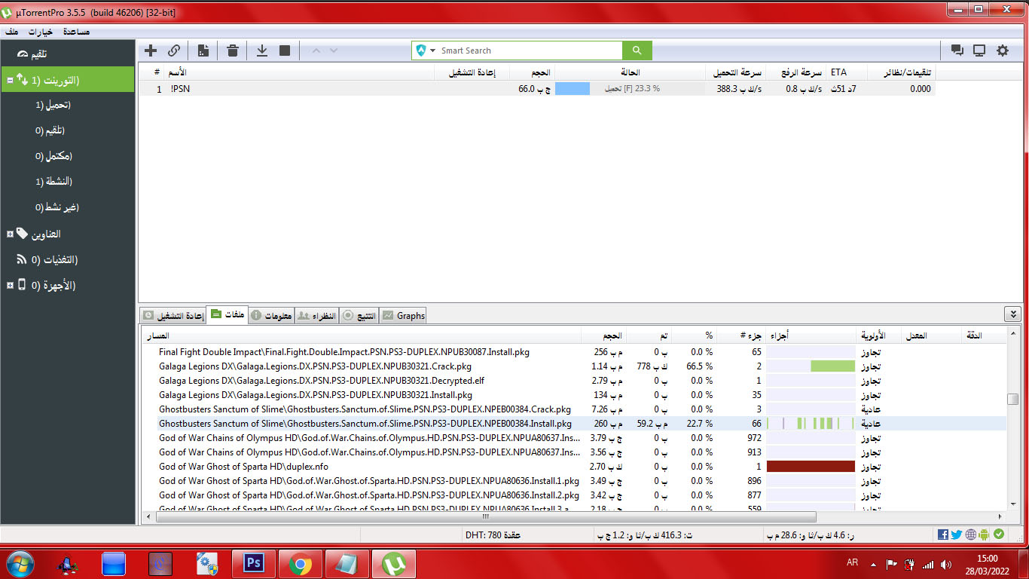Collapse the التورينت tree in sidebar
Image resolution: width=1029 pixels, height=579 pixels.
click(10, 80)
